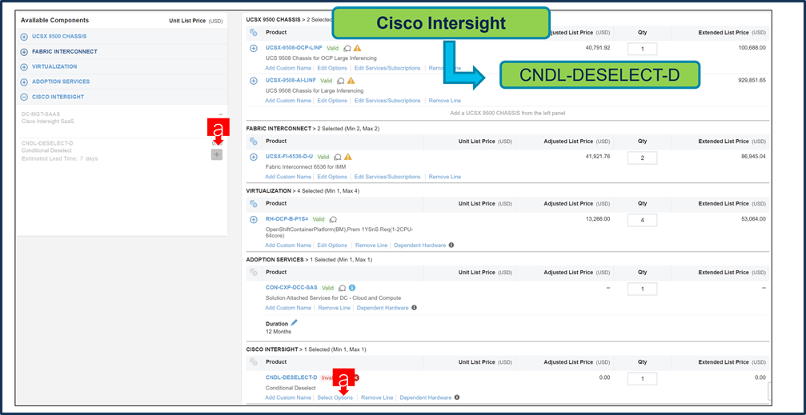Open the UCSX-9508-OCP-LINF product link
The height and width of the screenshot is (415, 806).
pyautogui.click(x=294, y=48)
